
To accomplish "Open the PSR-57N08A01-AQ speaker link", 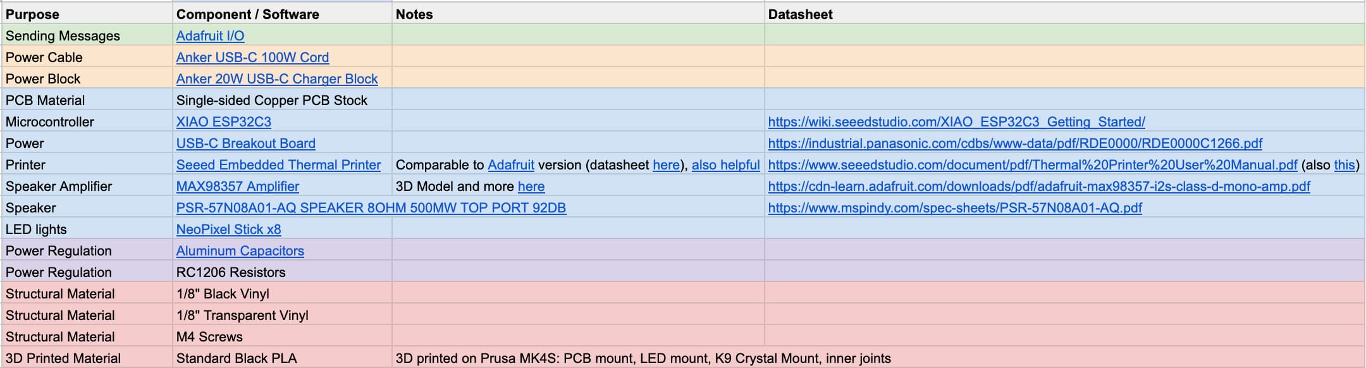I will tap(371, 208).
